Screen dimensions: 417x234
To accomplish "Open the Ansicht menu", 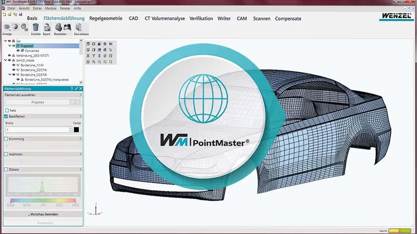I will (x=24, y=8).
